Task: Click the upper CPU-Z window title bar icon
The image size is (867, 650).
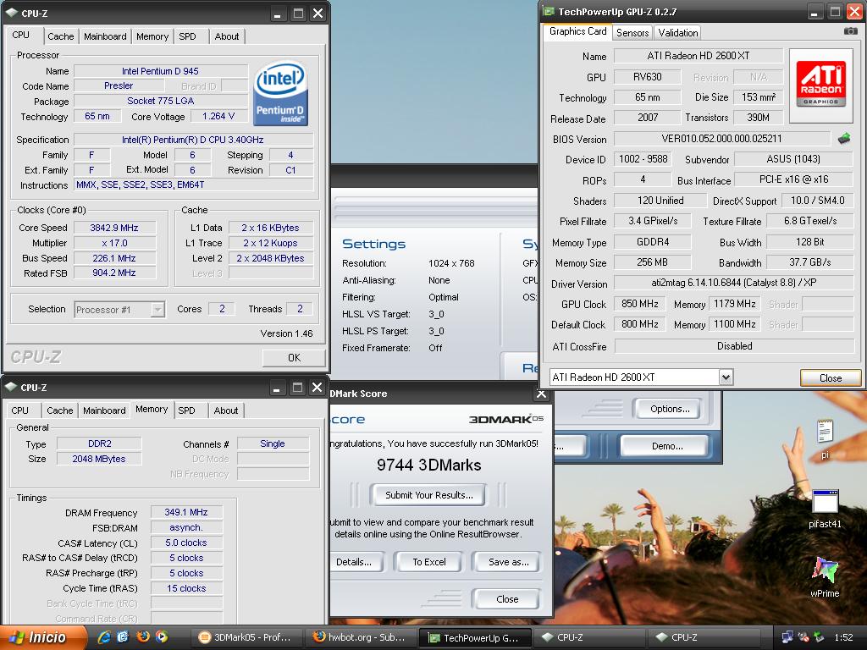Action: [12, 13]
